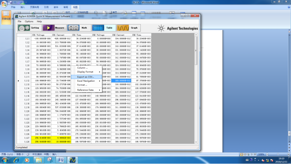Image resolution: width=291 pixels, height=164 pixels.
Task: Toggle the 标尺 checkbox in Word ribbon
Action: pos(64,12)
